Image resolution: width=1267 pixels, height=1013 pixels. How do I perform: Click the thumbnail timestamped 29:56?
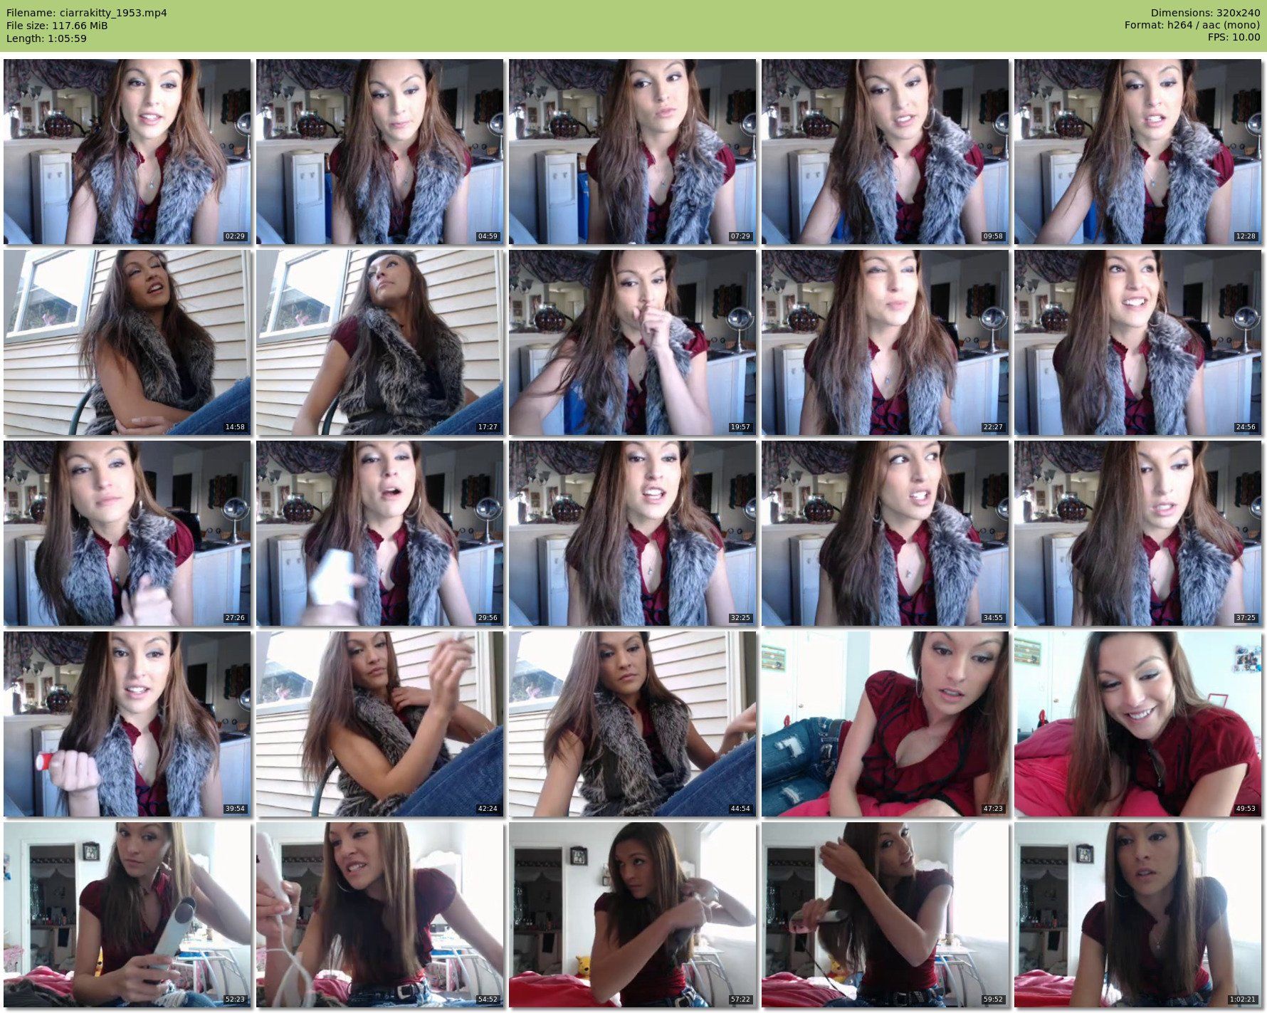pos(379,533)
